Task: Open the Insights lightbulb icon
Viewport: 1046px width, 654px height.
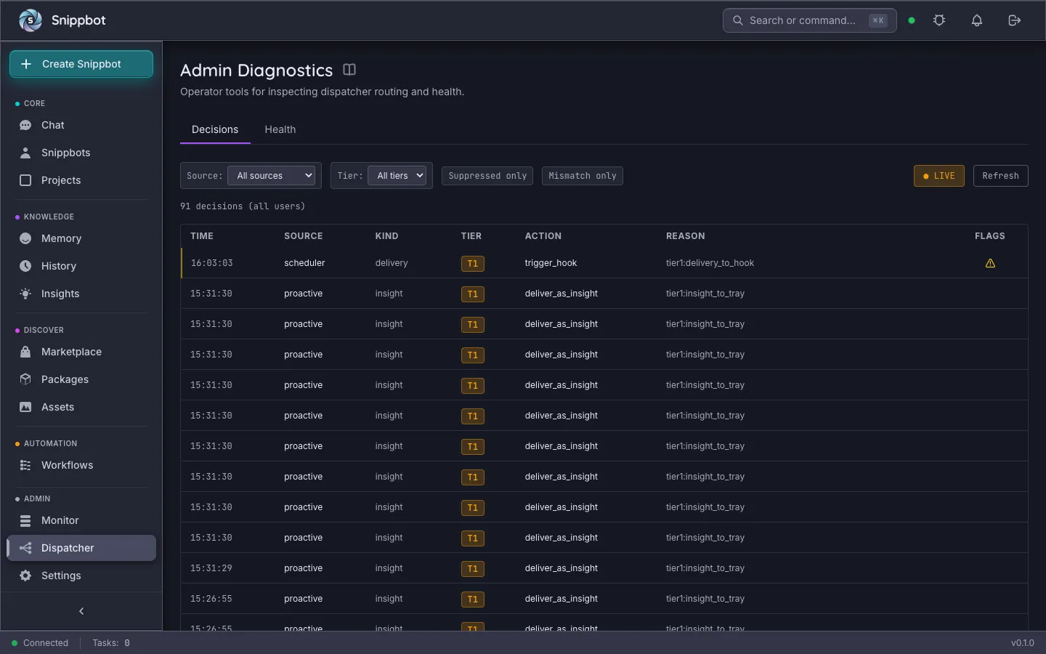Action: (x=25, y=294)
